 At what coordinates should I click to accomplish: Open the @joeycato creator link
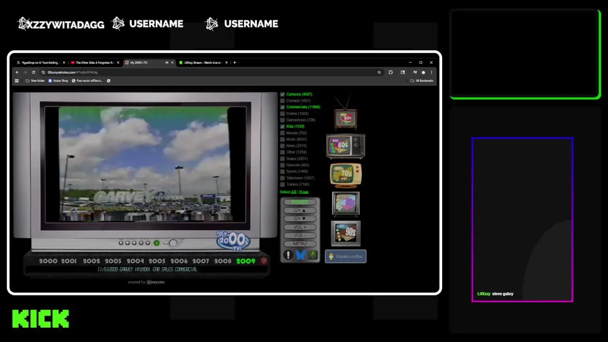(x=155, y=282)
